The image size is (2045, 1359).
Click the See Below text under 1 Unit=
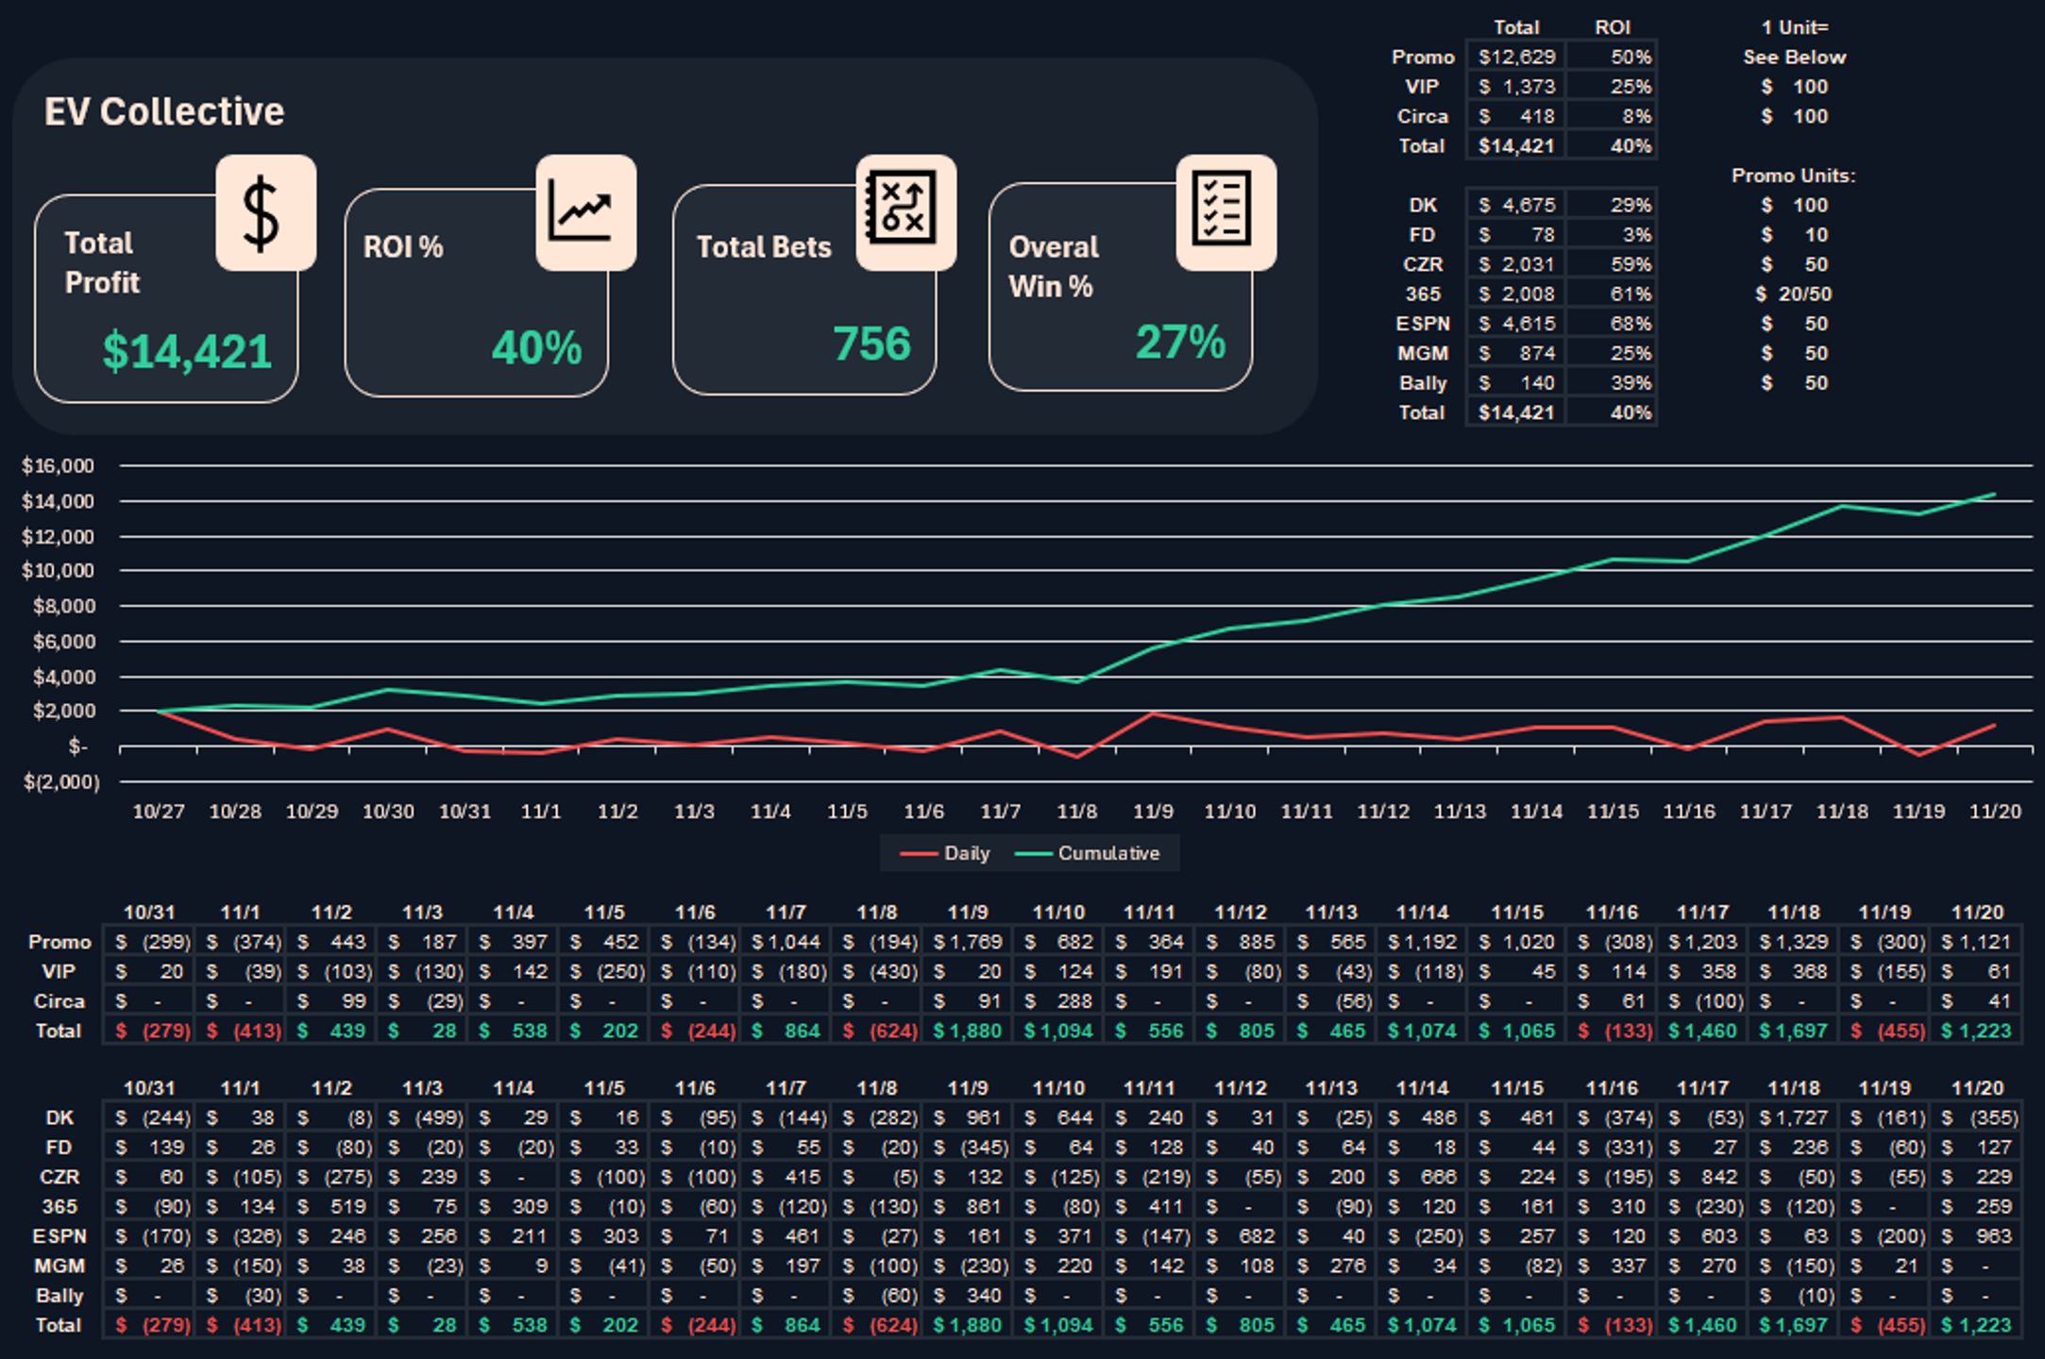[1794, 57]
